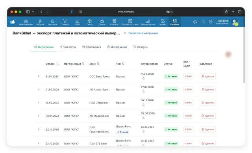Stop the ПАО ВТБ Банк integration
Image resolution: width=252 pixels, height=153 pixels.
point(188,144)
